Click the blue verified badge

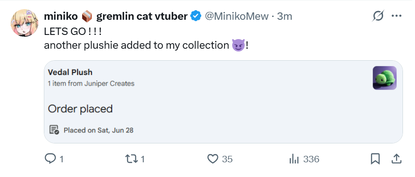[196, 17]
